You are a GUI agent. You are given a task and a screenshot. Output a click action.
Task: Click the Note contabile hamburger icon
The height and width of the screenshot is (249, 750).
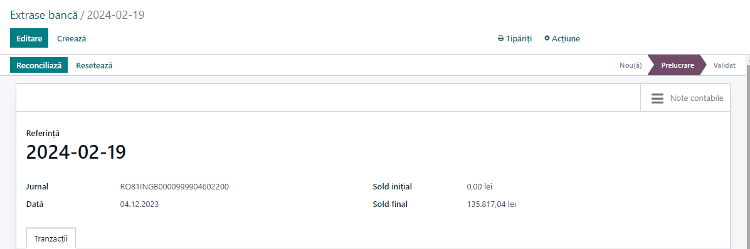[657, 98]
